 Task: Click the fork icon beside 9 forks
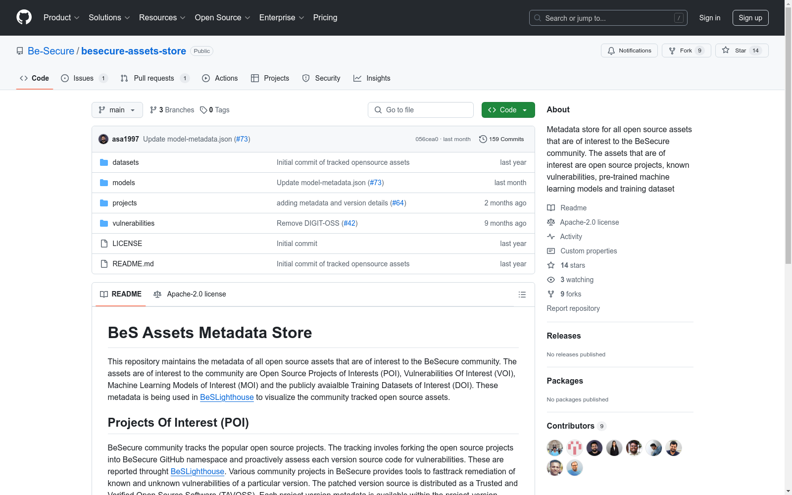(x=551, y=294)
